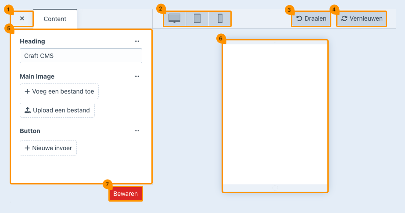Click the Button field label
This screenshot has width=405, height=213.
pos(30,131)
